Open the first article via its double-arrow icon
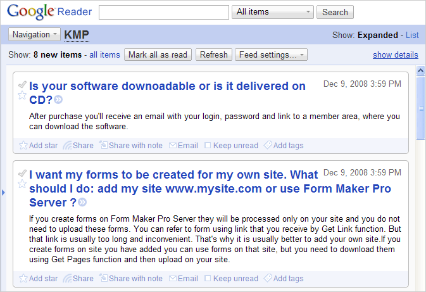Screen dimensions: 426x292 coord(58,100)
